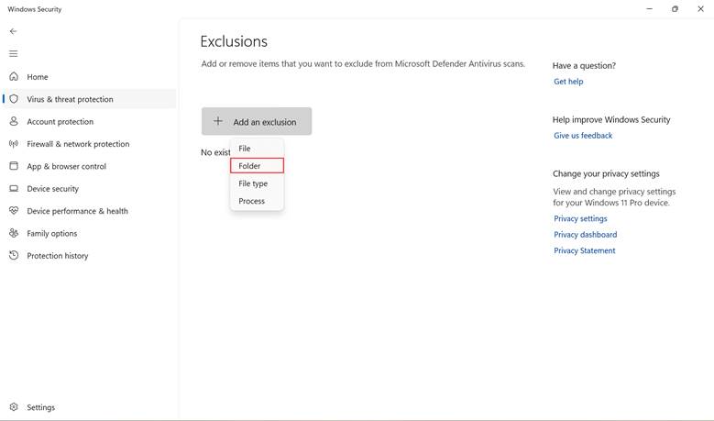Click the back arrow icon
Viewport: 714px width, 421px height.
pyautogui.click(x=13, y=31)
